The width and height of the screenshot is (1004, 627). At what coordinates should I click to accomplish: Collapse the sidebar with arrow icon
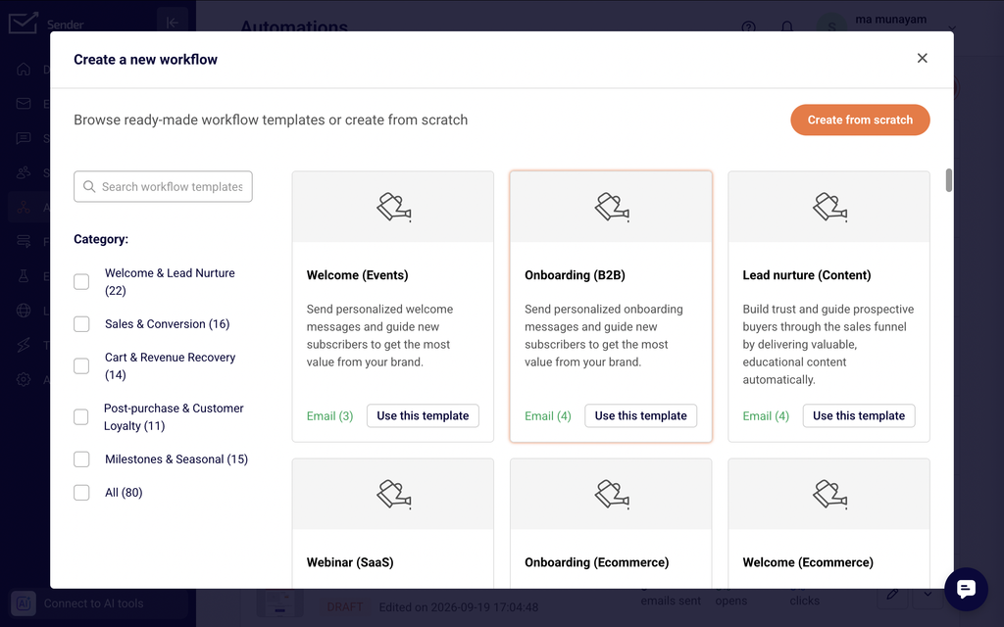point(173,24)
